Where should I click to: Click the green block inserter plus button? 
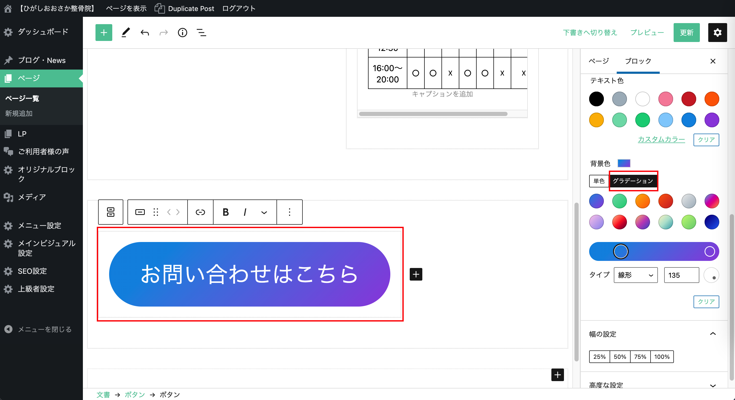(104, 33)
